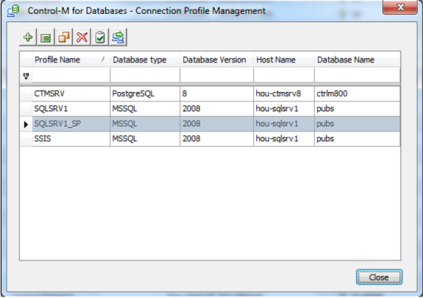The image size is (423, 298).
Task: Click the MSSQL cell in SSIS row
Action: point(145,139)
